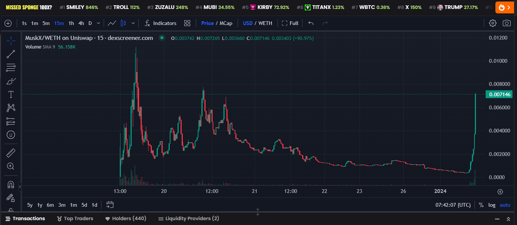Open the Holders (440) tab
This screenshot has height=225, width=517.
[x=126, y=219]
